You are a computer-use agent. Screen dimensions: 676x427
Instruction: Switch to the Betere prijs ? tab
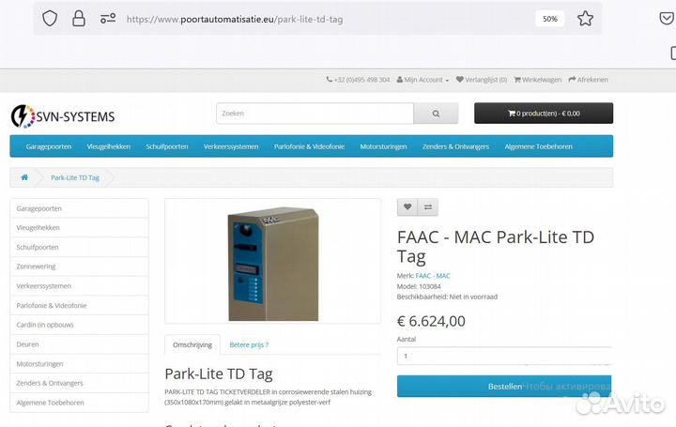click(x=249, y=344)
